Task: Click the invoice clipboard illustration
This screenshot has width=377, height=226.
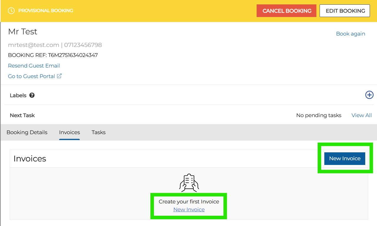Action: (x=189, y=183)
